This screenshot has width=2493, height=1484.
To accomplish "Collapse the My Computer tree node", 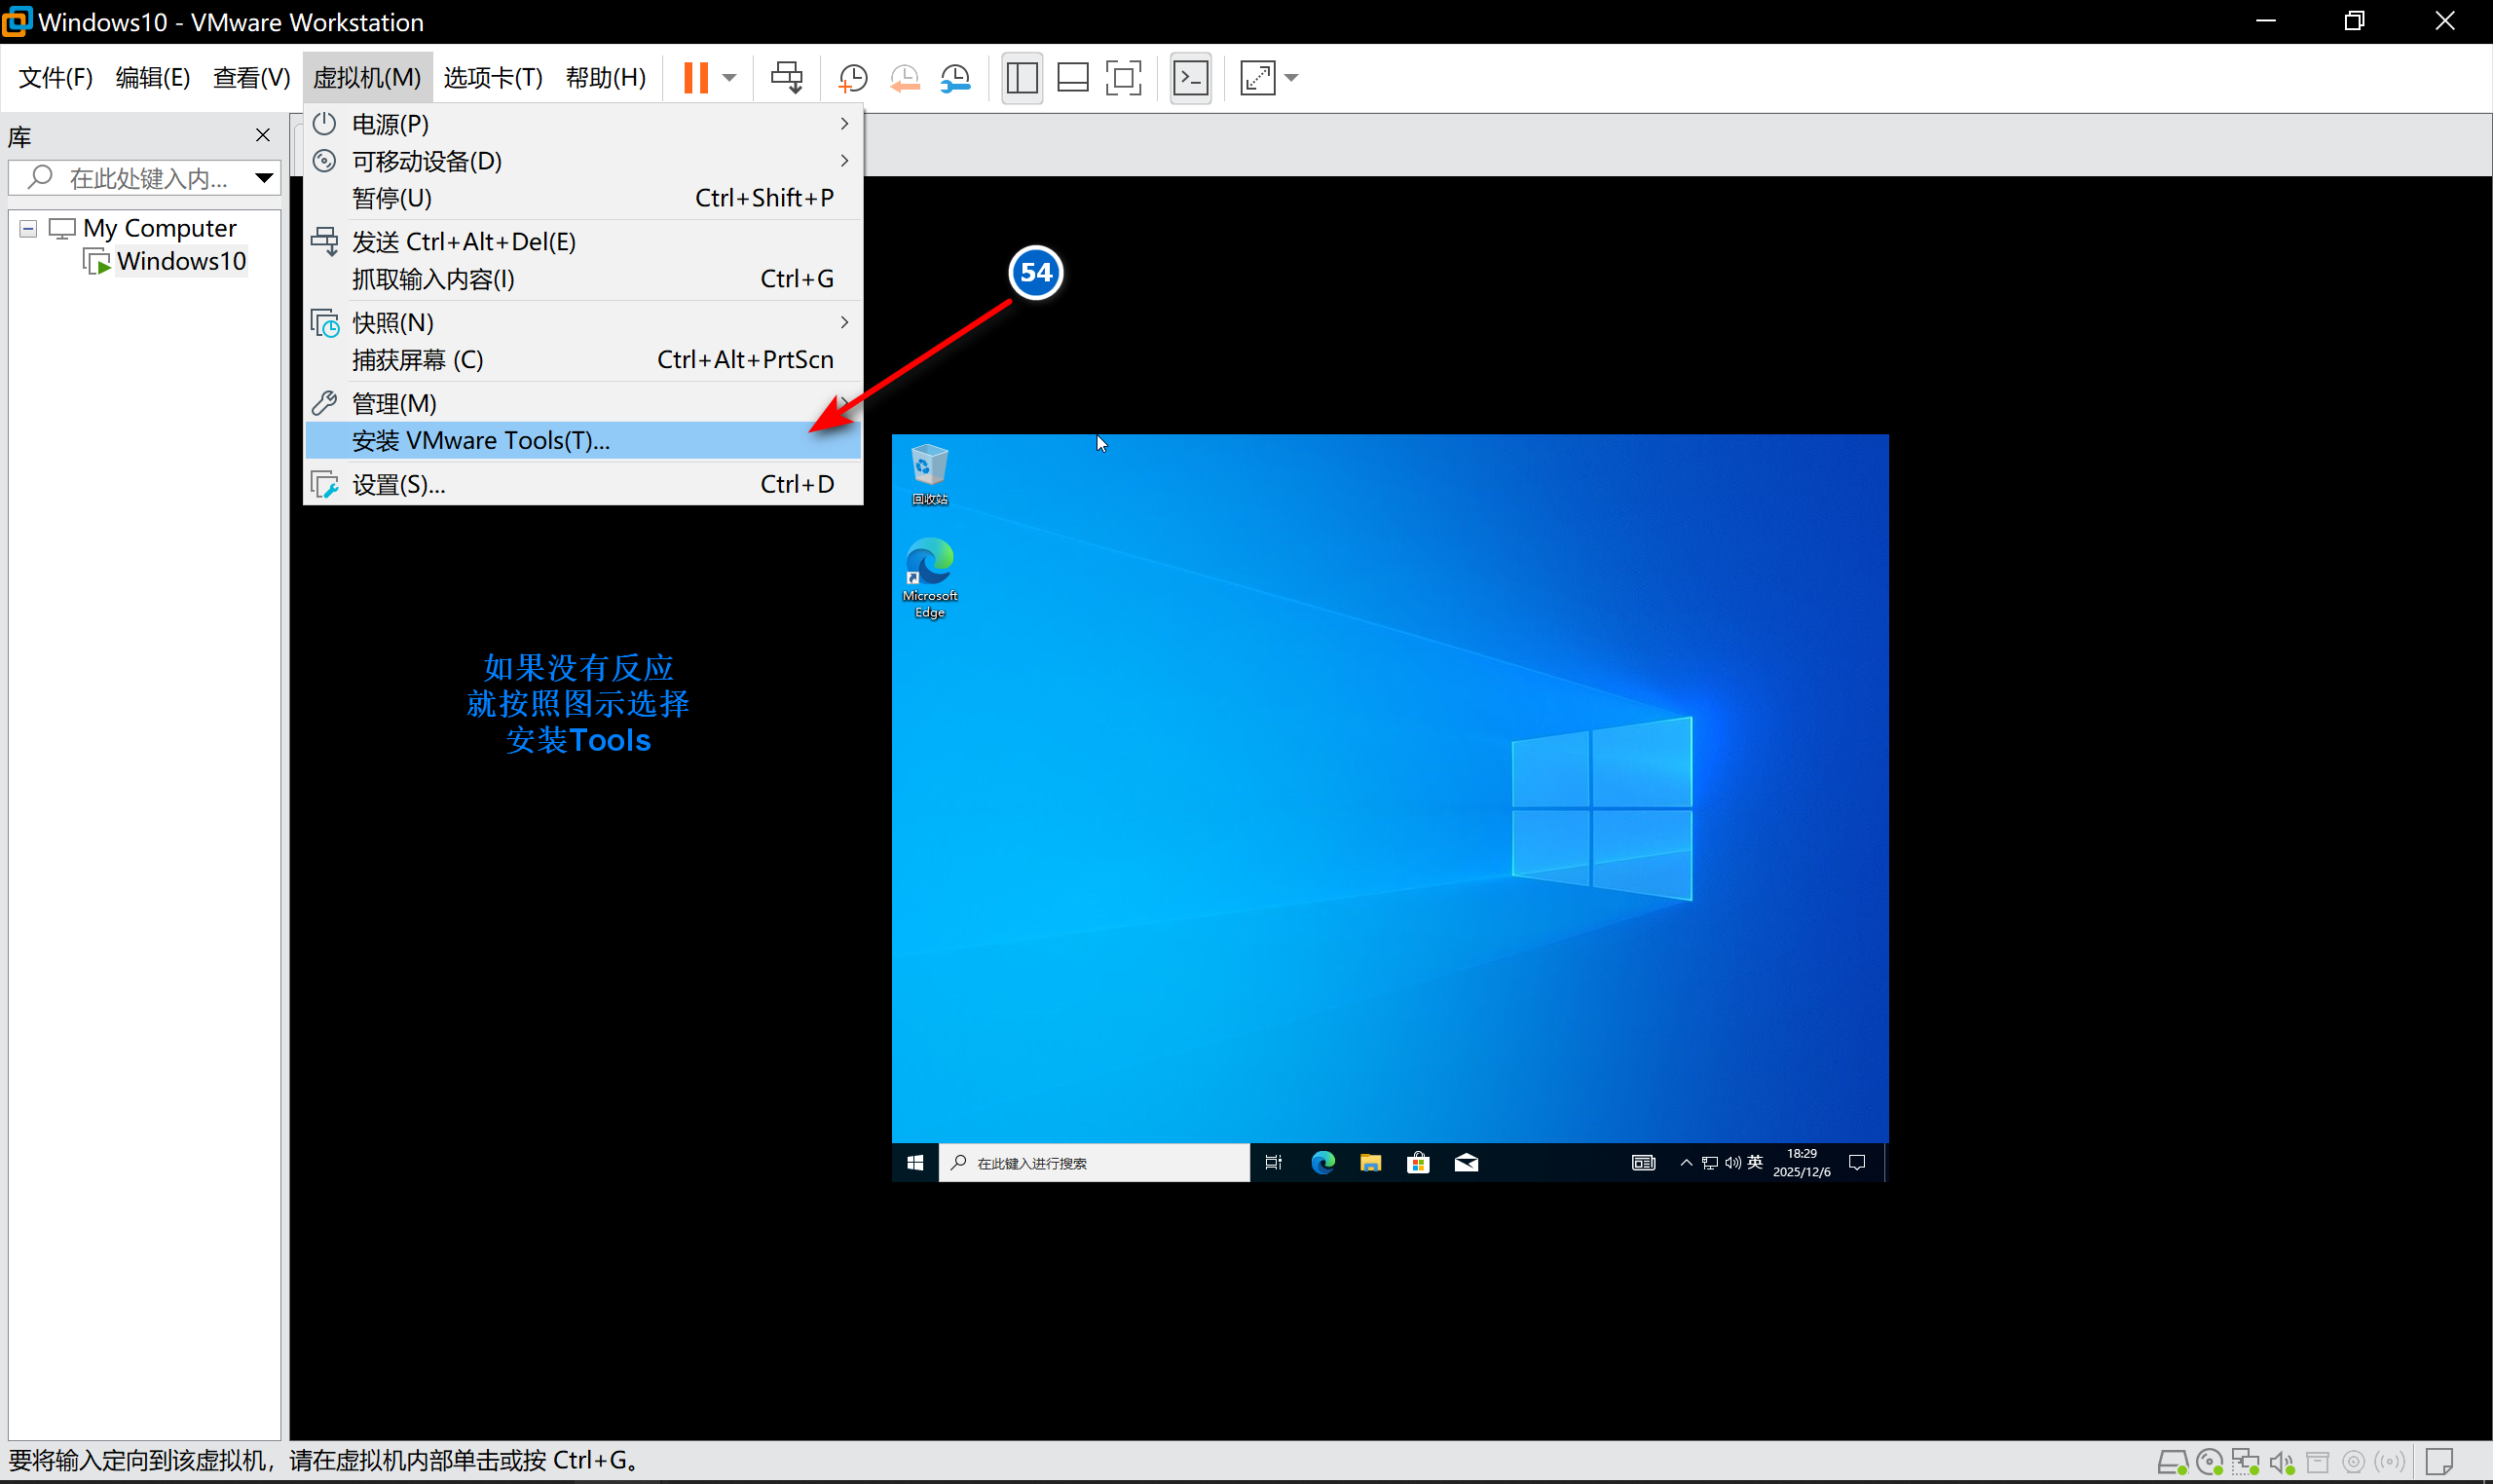I will [28, 229].
